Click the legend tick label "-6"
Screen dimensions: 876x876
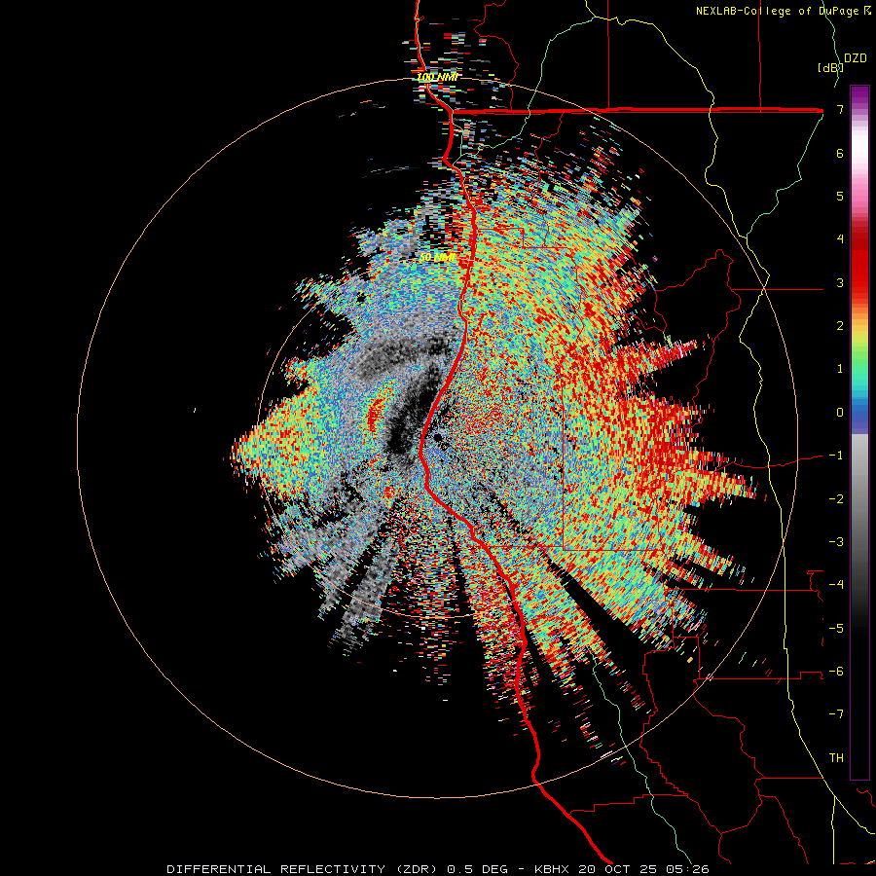(836, 672)
